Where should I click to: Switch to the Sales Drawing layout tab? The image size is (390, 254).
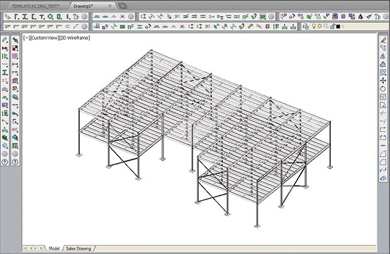tap(79, 248)
